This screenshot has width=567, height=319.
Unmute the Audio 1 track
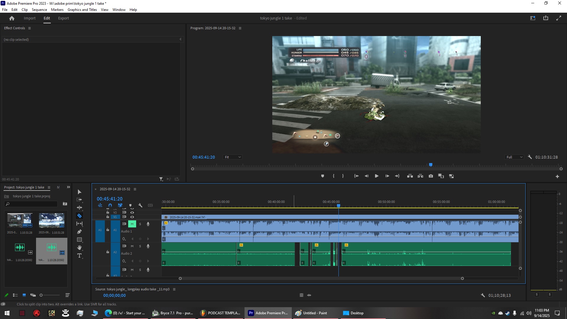tap(132, 224)
